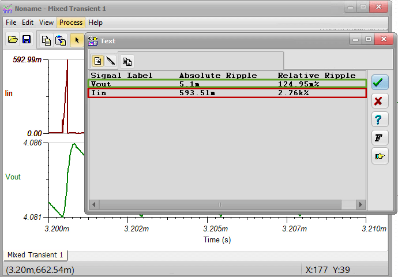Click the paste icon in main toolbar

coord(61,40)
